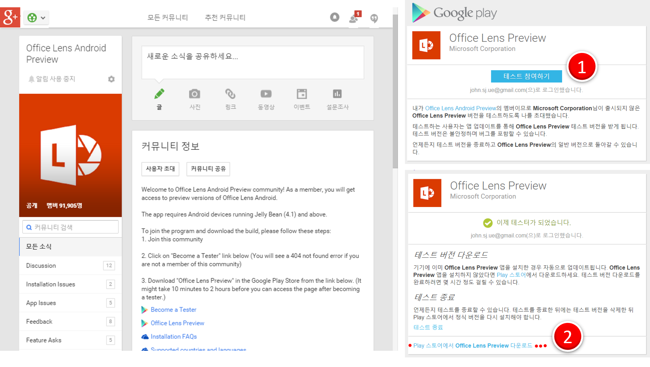The width and height of the screenshot is (650, 367).
Task: Click the 커뮤니티 검색 search field
Action: click(70, 227)
